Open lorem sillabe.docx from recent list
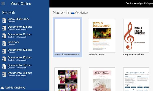The image size is (153, 91). coord(19,19)
